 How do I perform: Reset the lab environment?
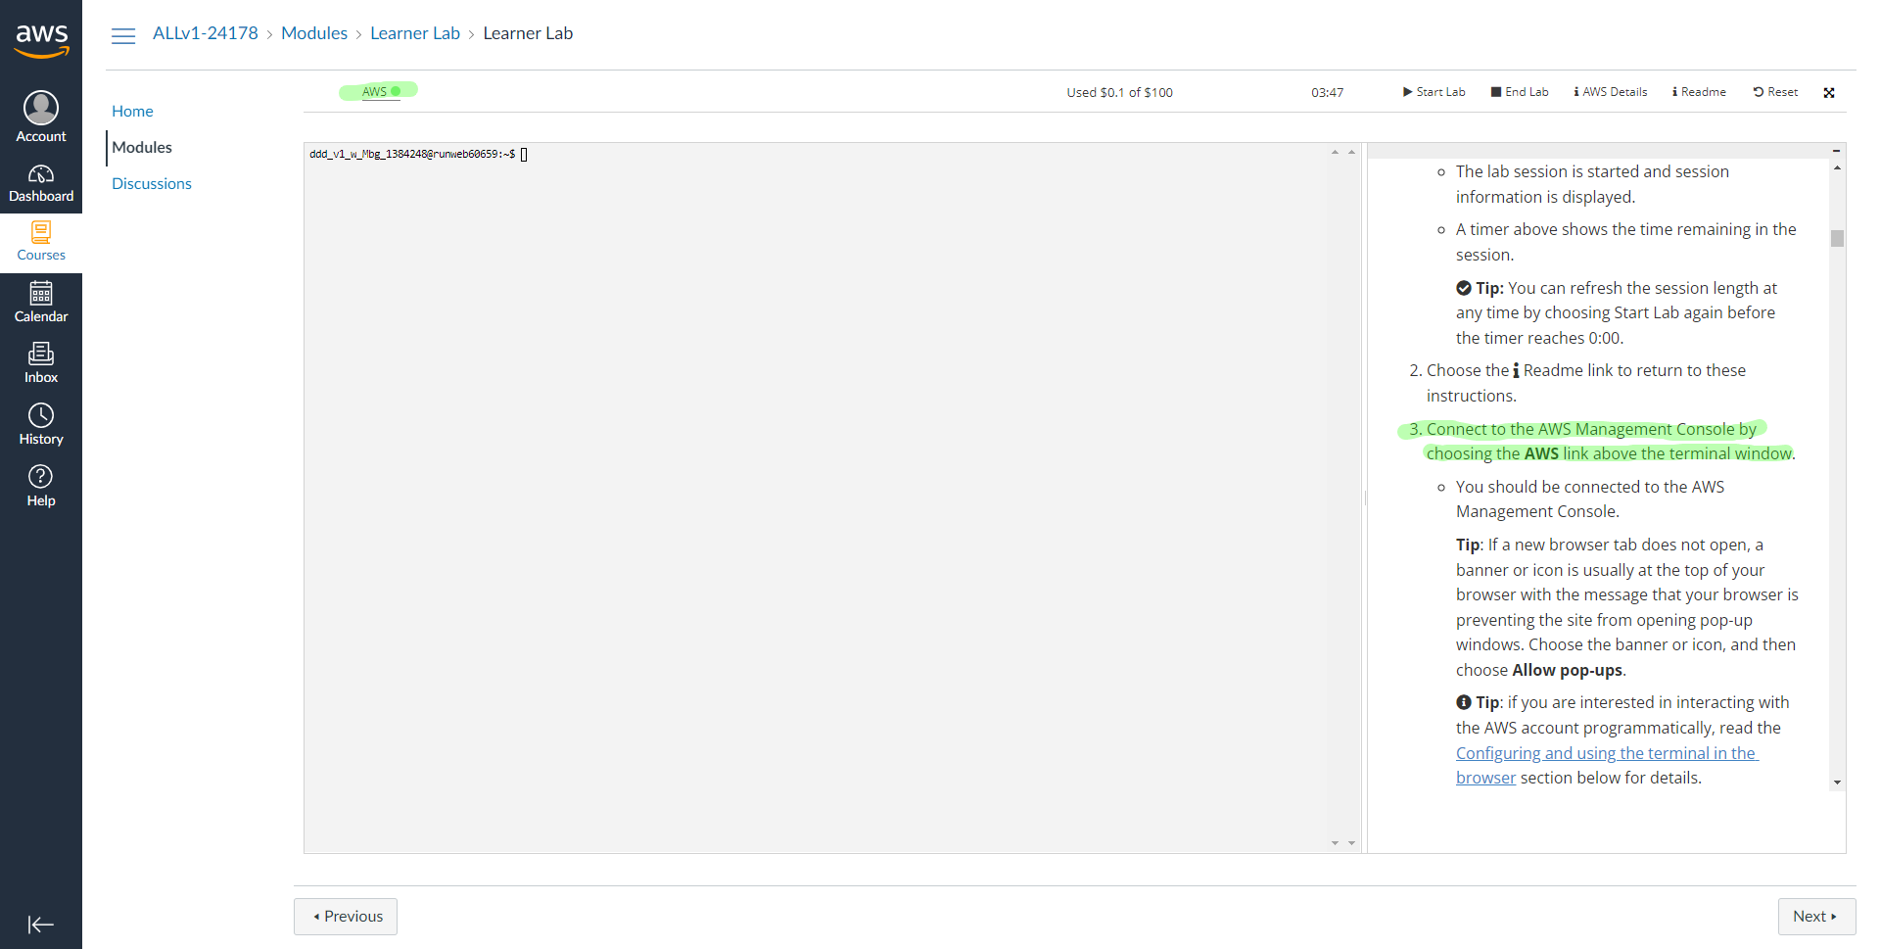(1775, 92)
